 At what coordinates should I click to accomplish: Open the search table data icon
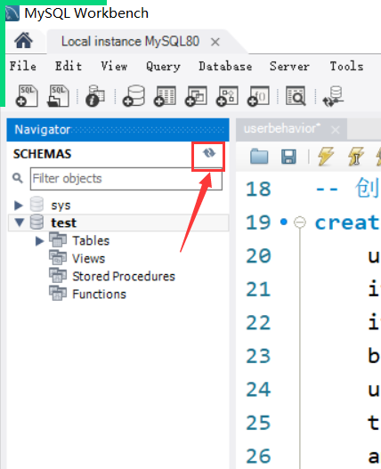[x=296, y=96]
